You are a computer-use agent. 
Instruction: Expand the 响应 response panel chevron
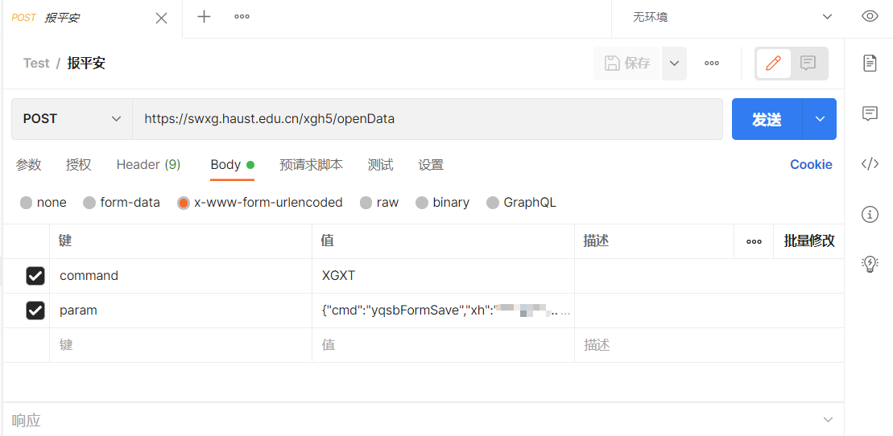(828, 420)
